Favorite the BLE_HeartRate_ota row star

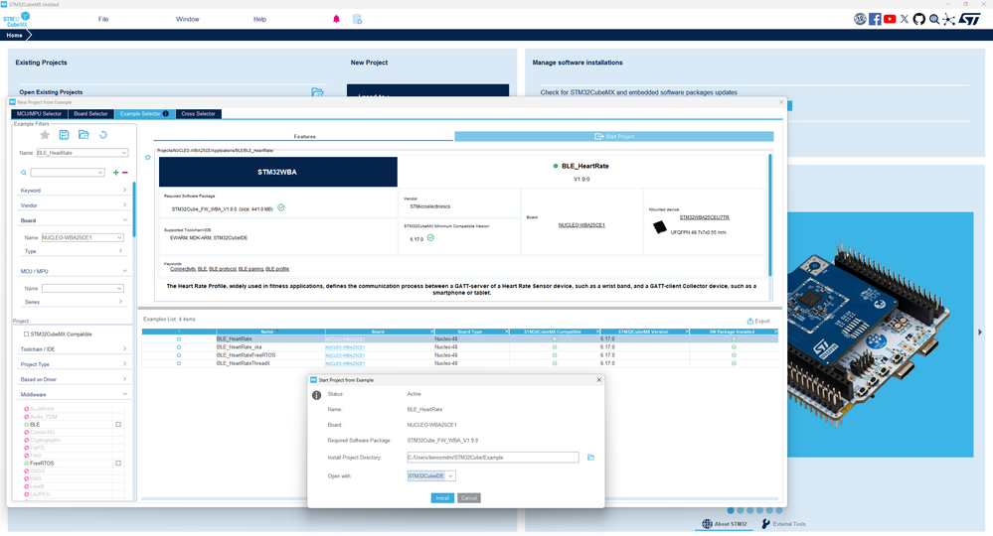pos(179,347)
